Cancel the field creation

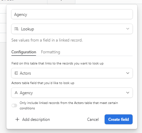[x=93, y=119]
